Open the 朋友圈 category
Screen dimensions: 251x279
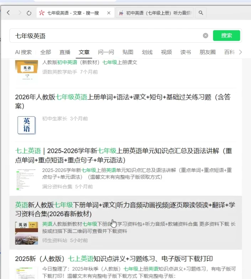coord(208,52)
